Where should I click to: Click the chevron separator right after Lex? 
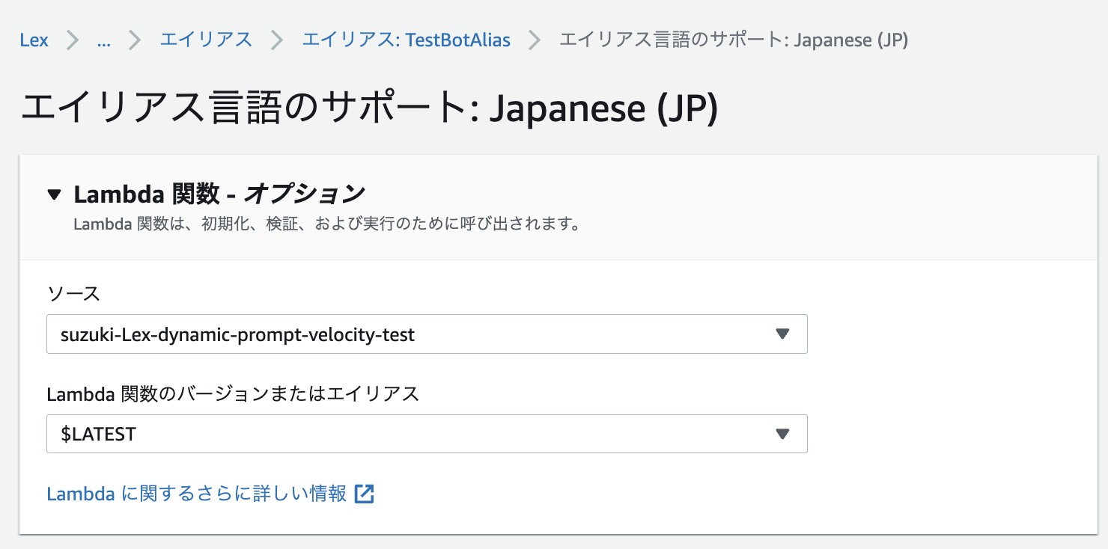(x=73, y=40)
